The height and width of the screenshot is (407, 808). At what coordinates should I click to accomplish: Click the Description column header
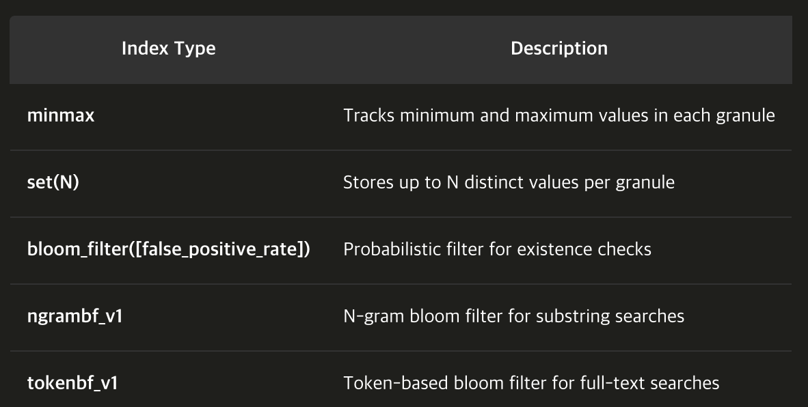pos(559,48)
